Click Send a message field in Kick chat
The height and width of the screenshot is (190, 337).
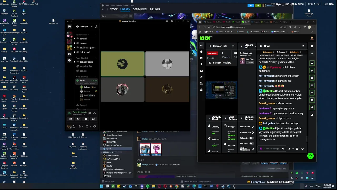272,149
